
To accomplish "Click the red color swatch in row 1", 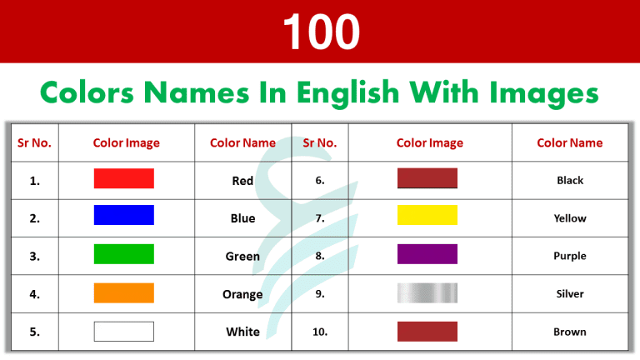I will coord(123,178).
